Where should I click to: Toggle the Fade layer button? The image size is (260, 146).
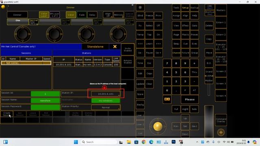[82, 15]
